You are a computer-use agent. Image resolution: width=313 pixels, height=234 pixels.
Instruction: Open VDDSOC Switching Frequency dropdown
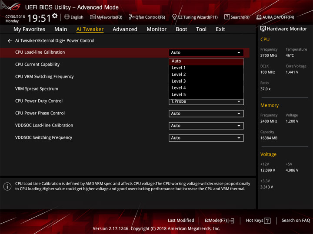(x=206, y=138)
